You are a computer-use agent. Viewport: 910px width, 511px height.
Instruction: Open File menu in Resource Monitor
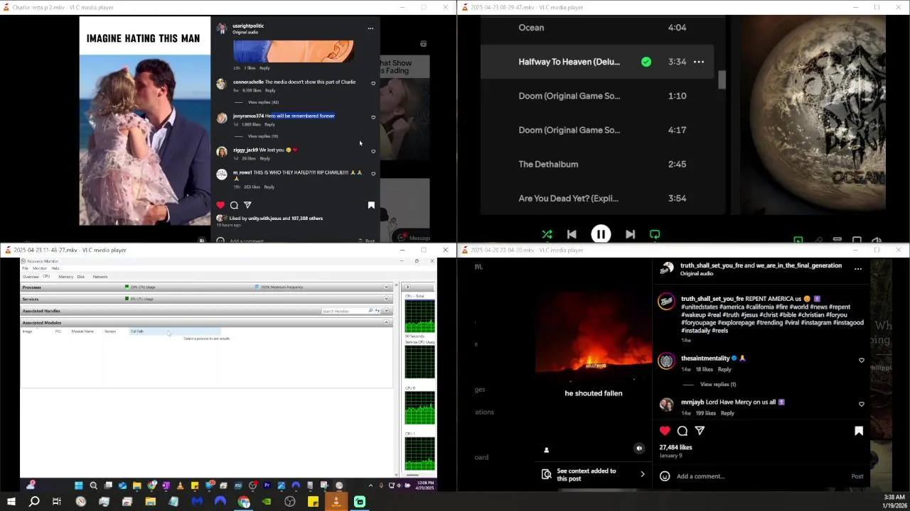[25, 268]
